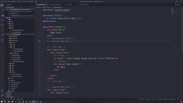Image resolution: width=183 pixels, height=103 pixels.
Task: Close tags.blade.php in the Open Editors list
Action: [x=8, y=9]
